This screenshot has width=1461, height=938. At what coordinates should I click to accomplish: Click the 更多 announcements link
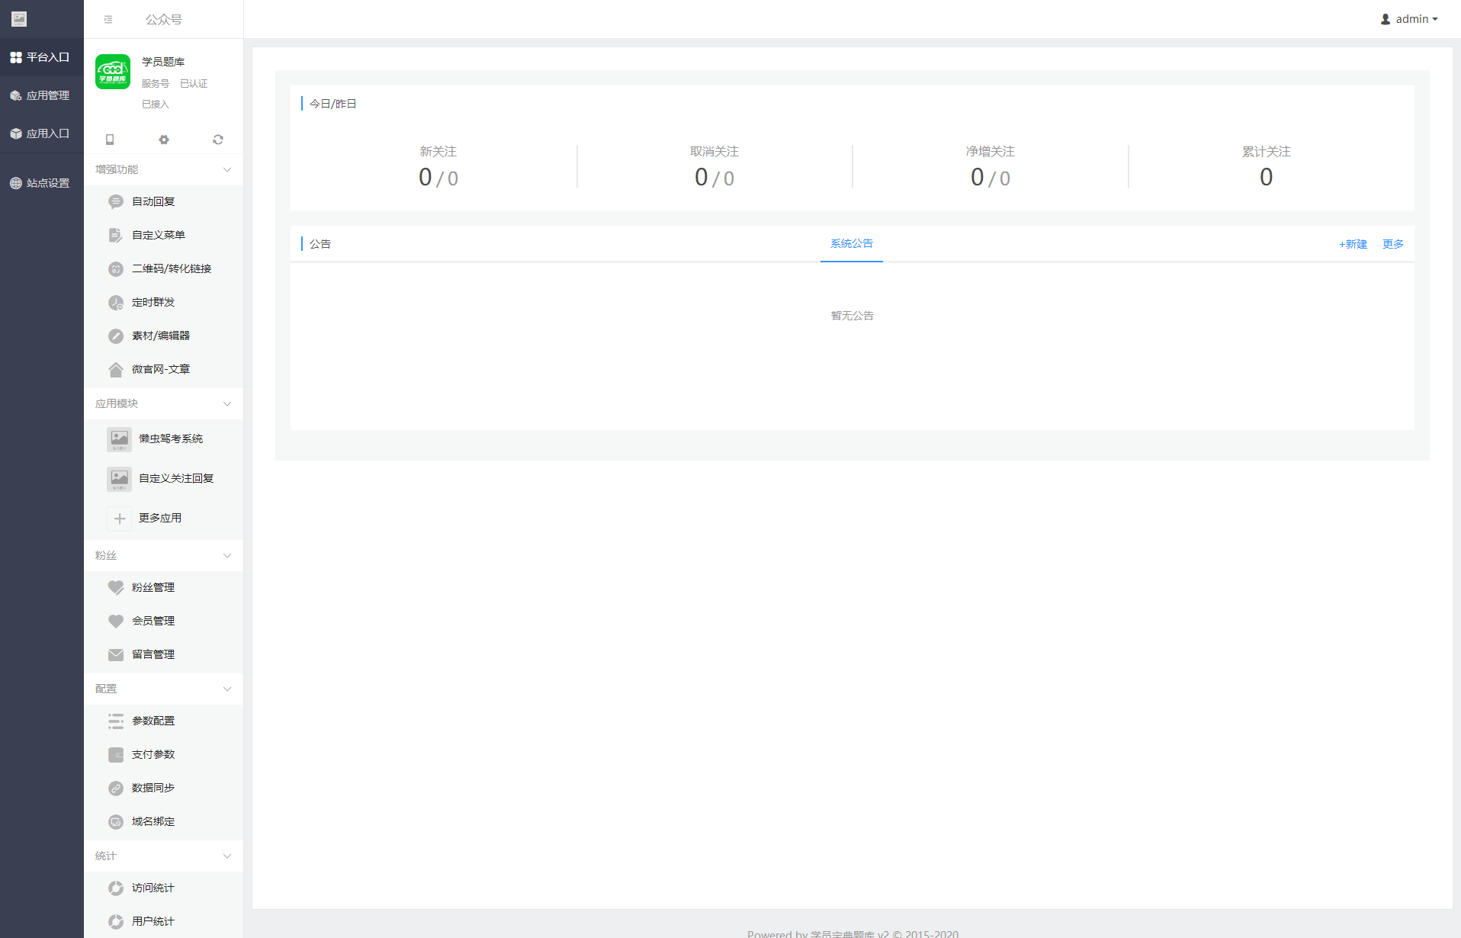pos(1393,244)
